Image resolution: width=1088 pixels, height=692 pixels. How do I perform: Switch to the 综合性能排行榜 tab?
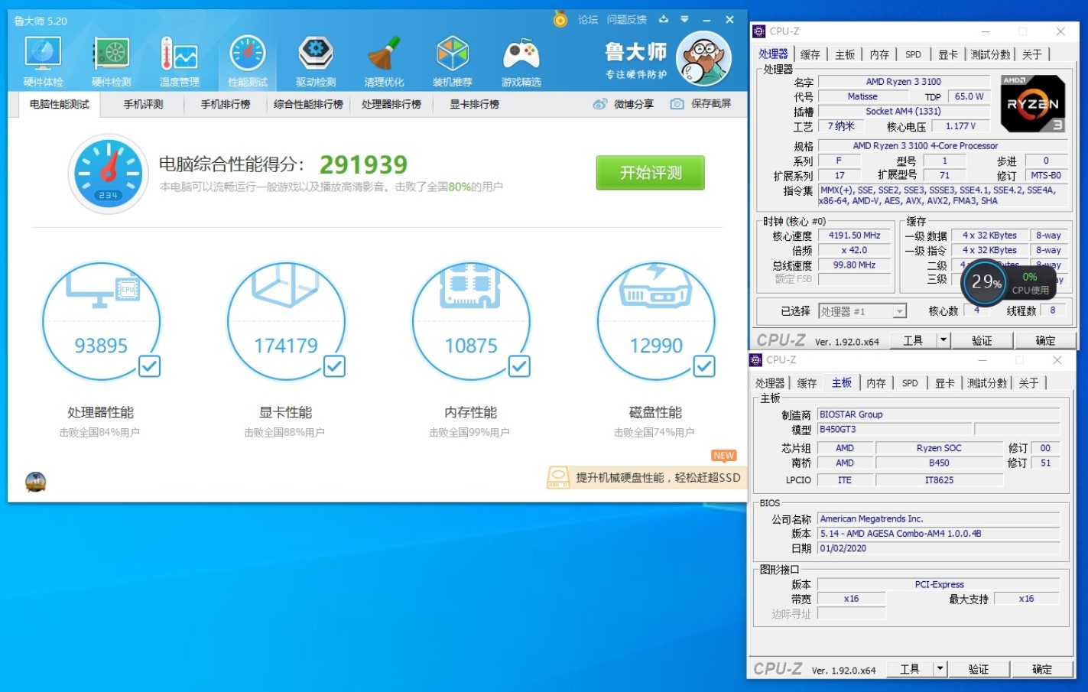click(308, 104)
